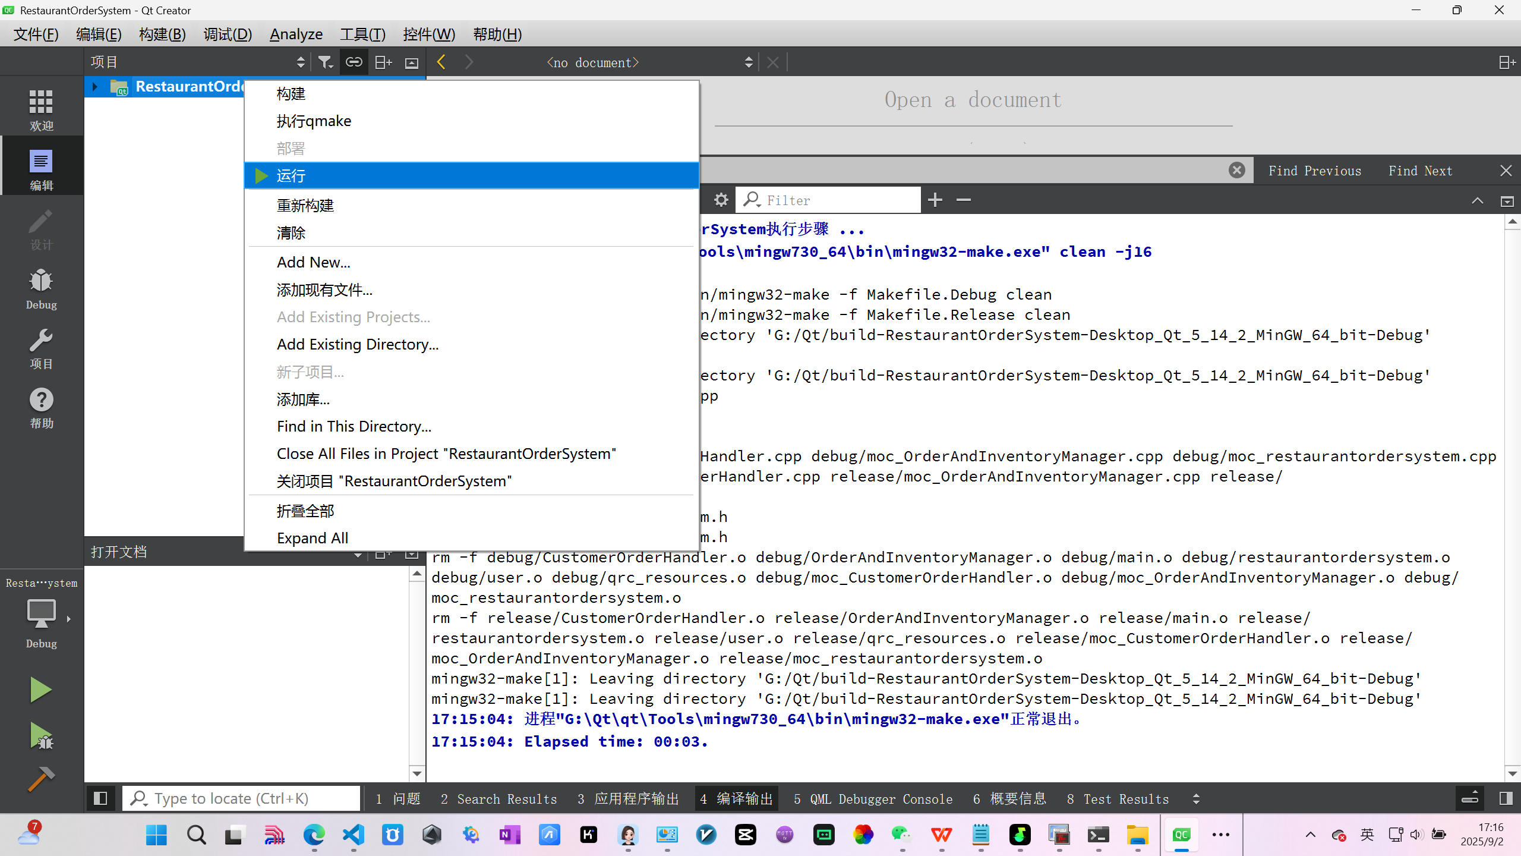The image size is (1521, 856).
Task: Select 重新构建 context menu entry
Action: click(x=472, y=205)
